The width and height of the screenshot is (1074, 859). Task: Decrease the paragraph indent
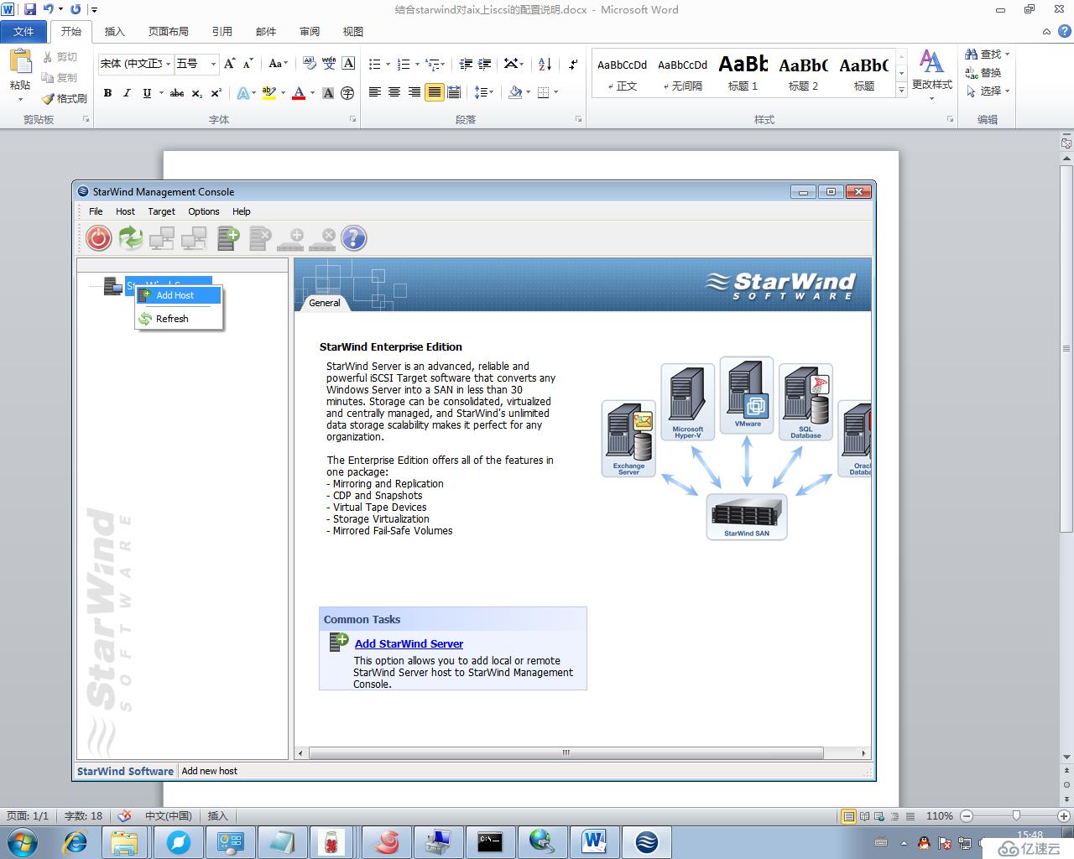click(x=466, y=64)
